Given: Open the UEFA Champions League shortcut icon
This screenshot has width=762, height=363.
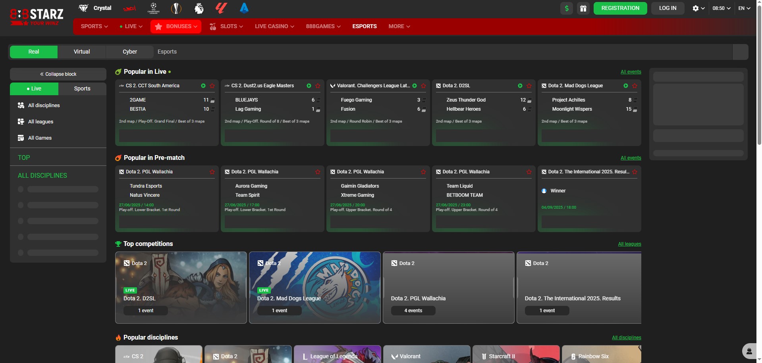Looking at the screenshot, I should tap(153, 8).
